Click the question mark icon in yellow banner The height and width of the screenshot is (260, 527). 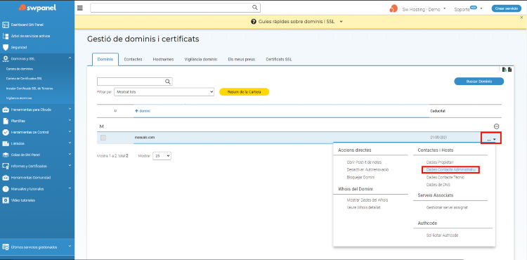[x=254, y=22]
